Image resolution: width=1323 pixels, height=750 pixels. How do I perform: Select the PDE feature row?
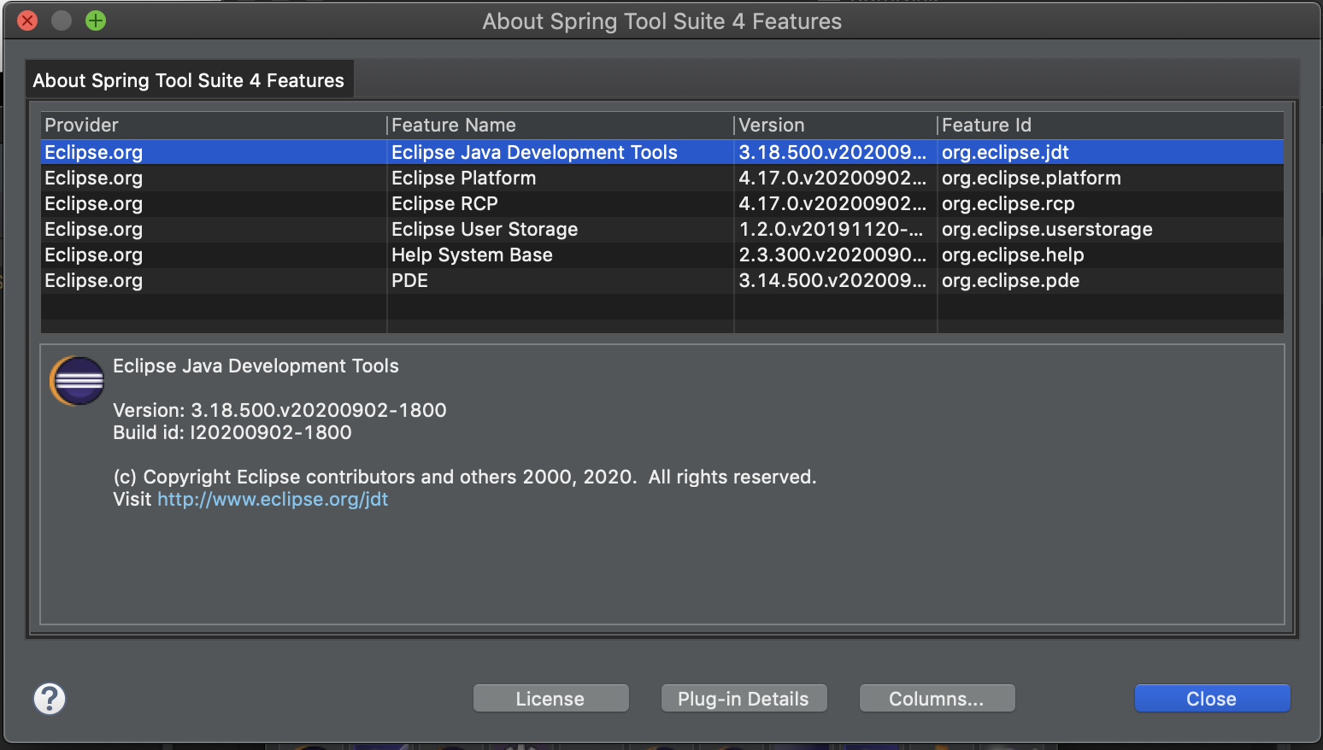[662, 280]
